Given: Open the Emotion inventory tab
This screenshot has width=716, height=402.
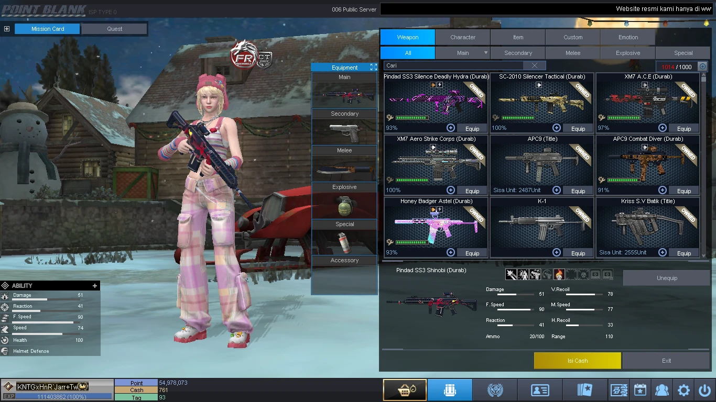Looking at the screenshot, I should coord(628,37).
